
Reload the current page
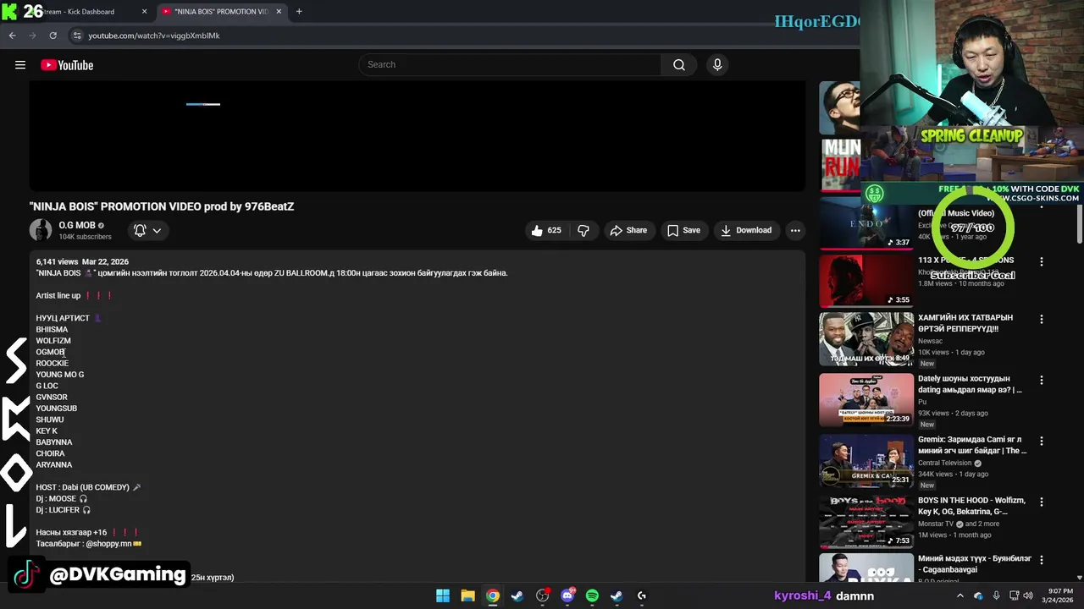(53, 36)
